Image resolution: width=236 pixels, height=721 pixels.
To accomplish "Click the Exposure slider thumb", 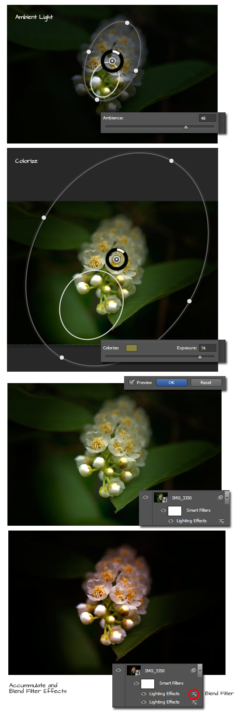I will pyautogui.click(x=200, y=357).
